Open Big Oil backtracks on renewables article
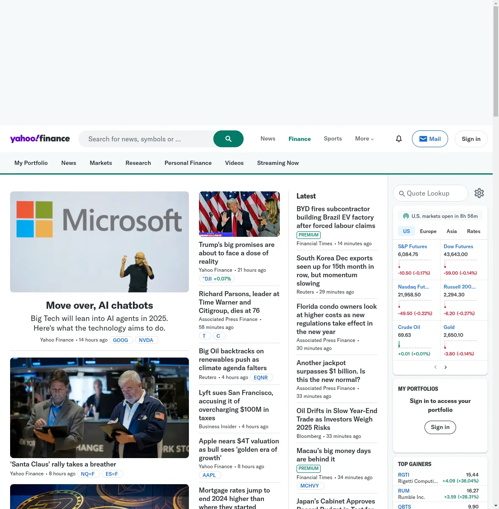 233,359
